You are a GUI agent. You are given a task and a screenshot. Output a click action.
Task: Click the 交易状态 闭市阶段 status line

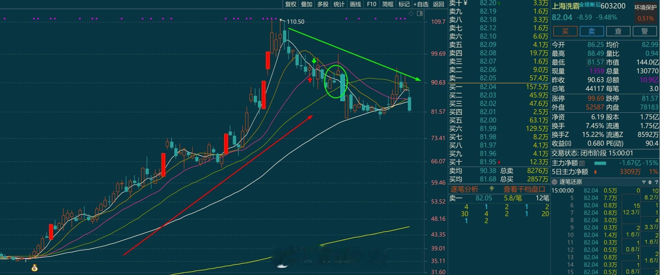[593, 153]
